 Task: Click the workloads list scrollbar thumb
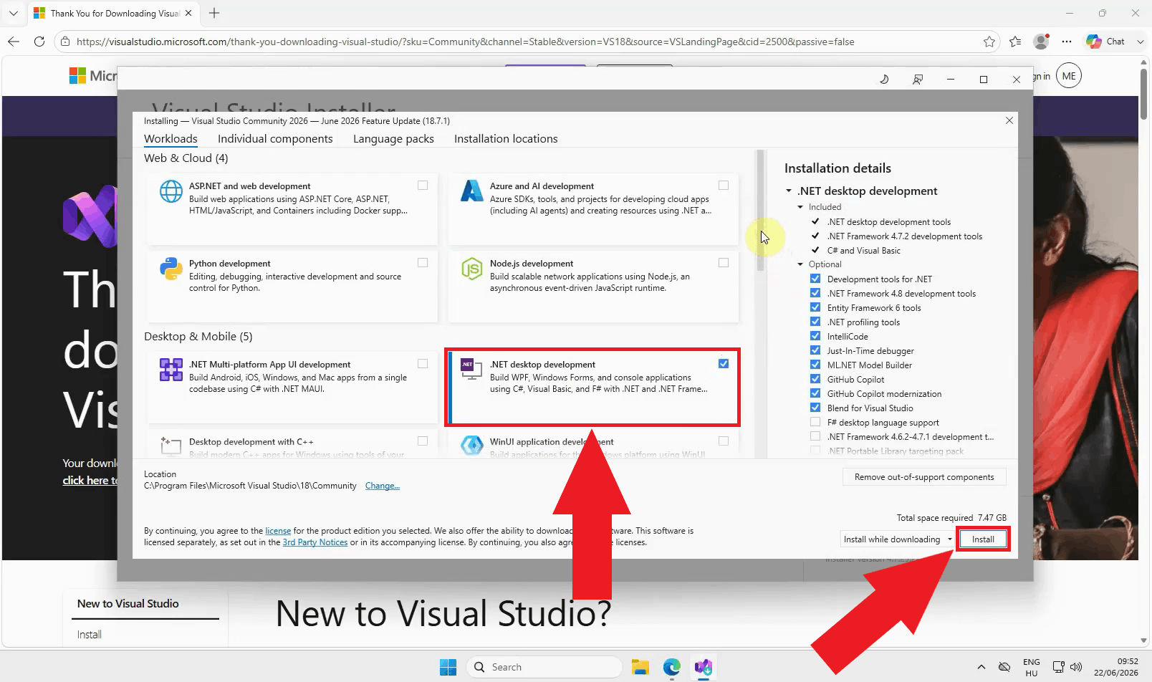tap(761, 211)
